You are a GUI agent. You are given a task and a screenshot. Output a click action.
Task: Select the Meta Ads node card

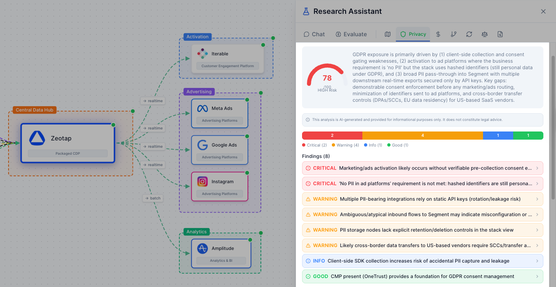219,113
